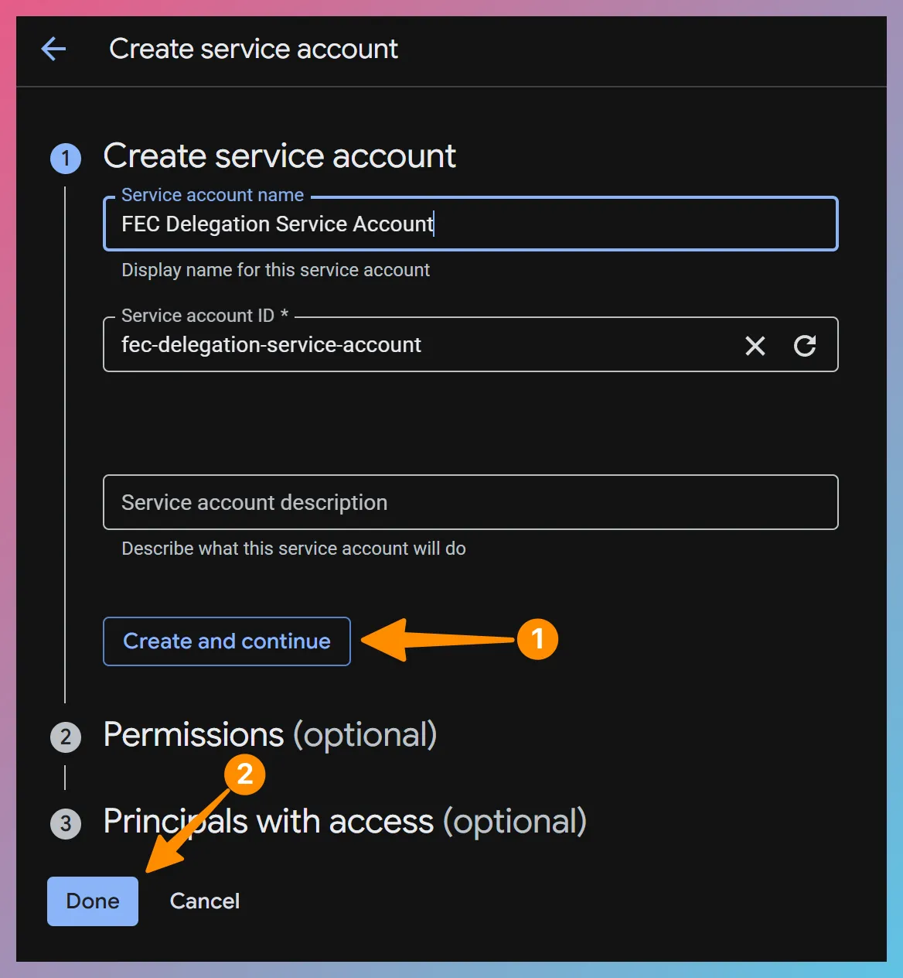Click the orange badge labeled 1

point(540,639)
